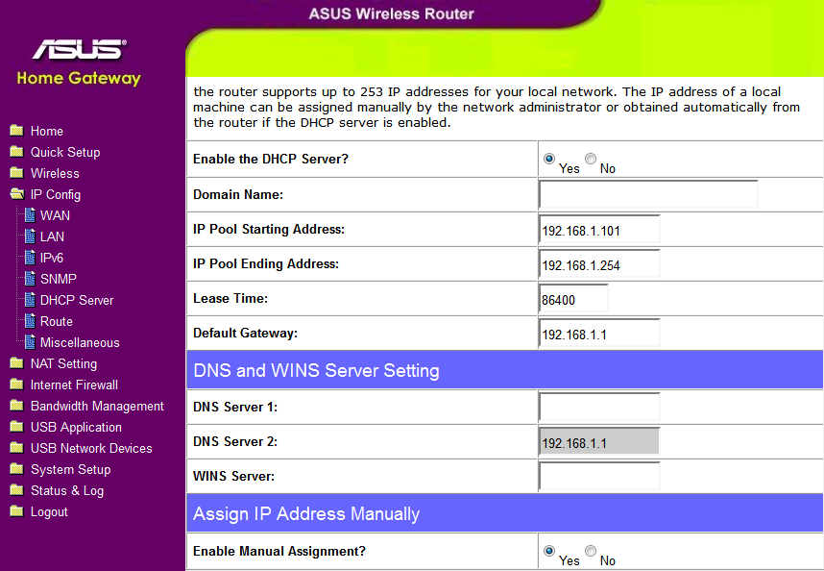This screenshot has width=824, height=571.
Task: Go to Quick Setup
Action: click(x=64, y=152)
